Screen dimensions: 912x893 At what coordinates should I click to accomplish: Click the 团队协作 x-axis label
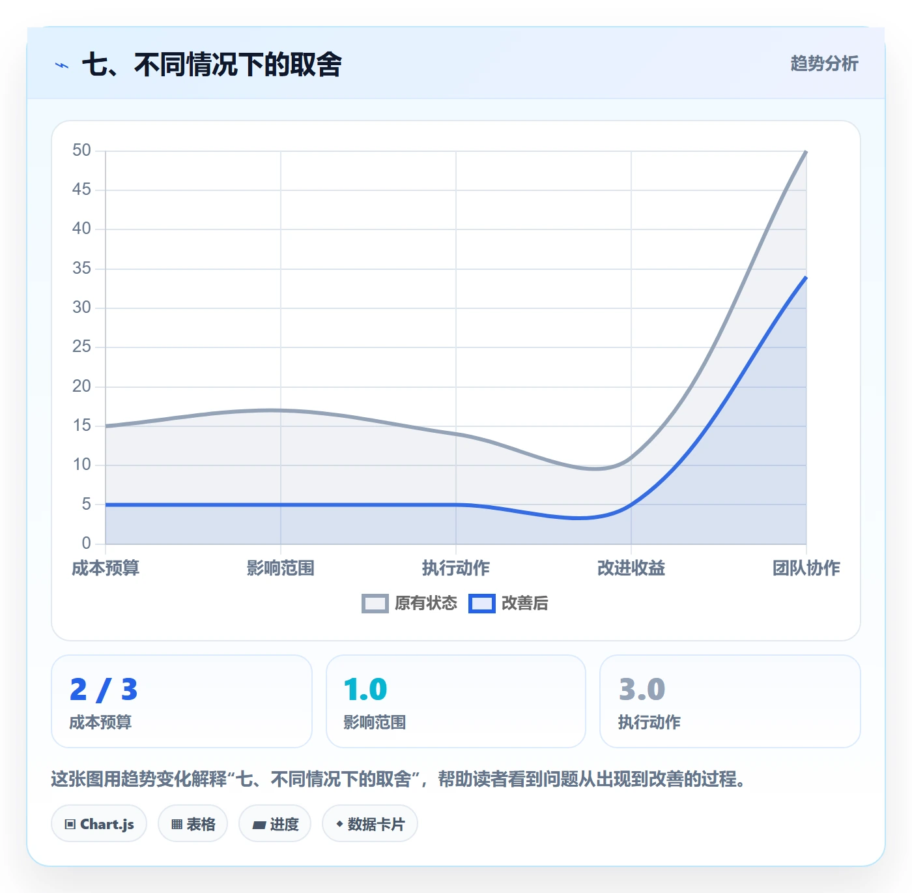click(806, 568)
